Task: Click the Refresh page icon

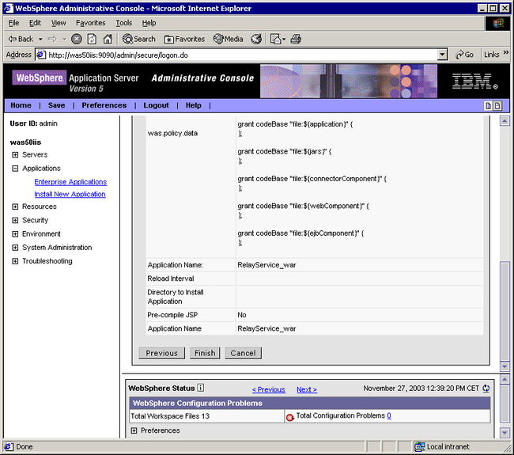Action: pyautogui.click(x=92, y=39)
